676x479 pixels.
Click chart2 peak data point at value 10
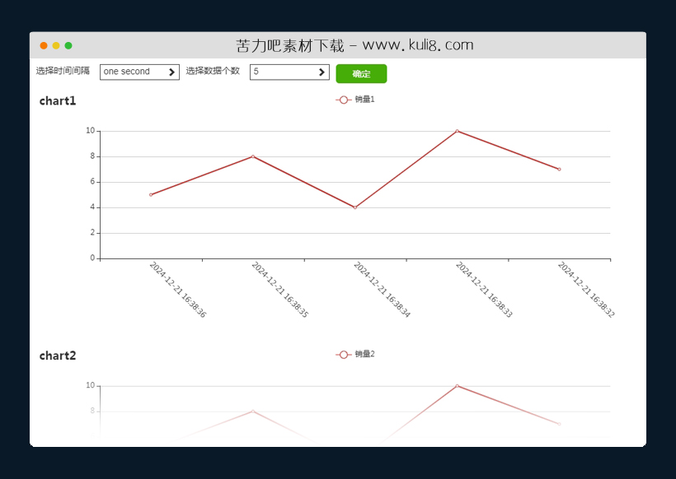tap(457, 386)
